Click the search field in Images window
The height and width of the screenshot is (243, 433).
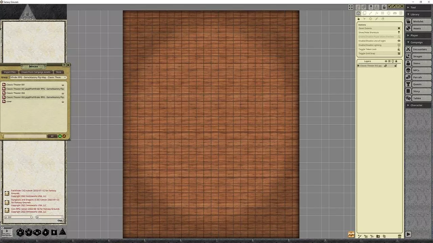click(x=25, y=136)
